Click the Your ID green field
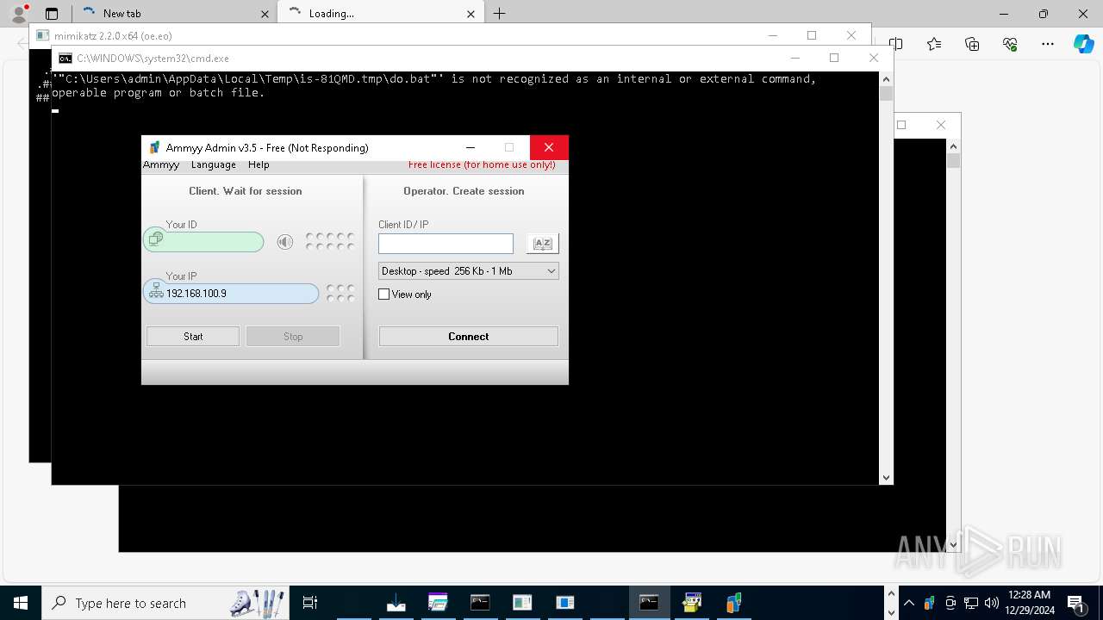 pos(204,242)
